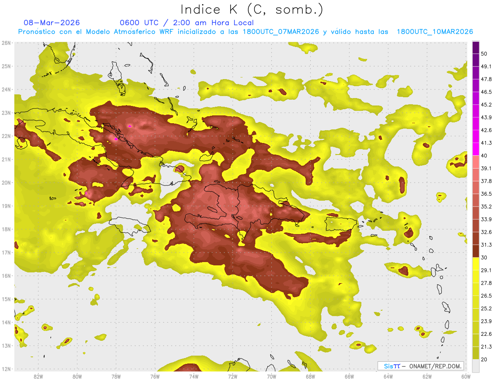Click the latitude label '14N'

pyautogui.click(x=6, y=322)
